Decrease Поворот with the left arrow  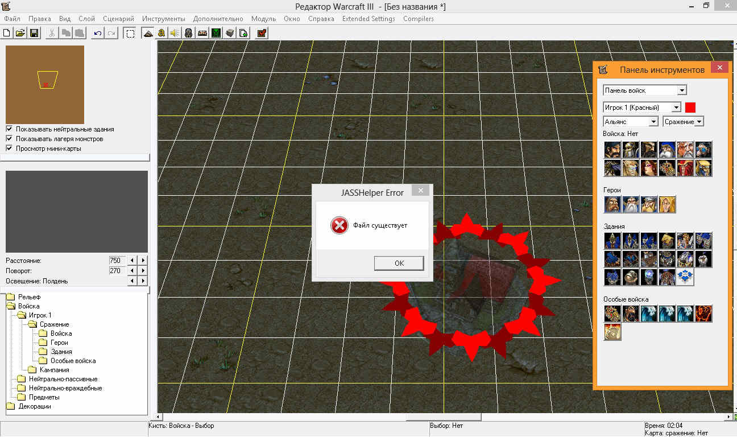[133, 270]
